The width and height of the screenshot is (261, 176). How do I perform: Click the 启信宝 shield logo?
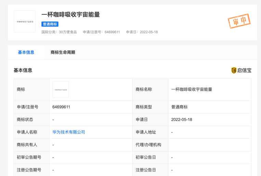(x=234, y=70)
